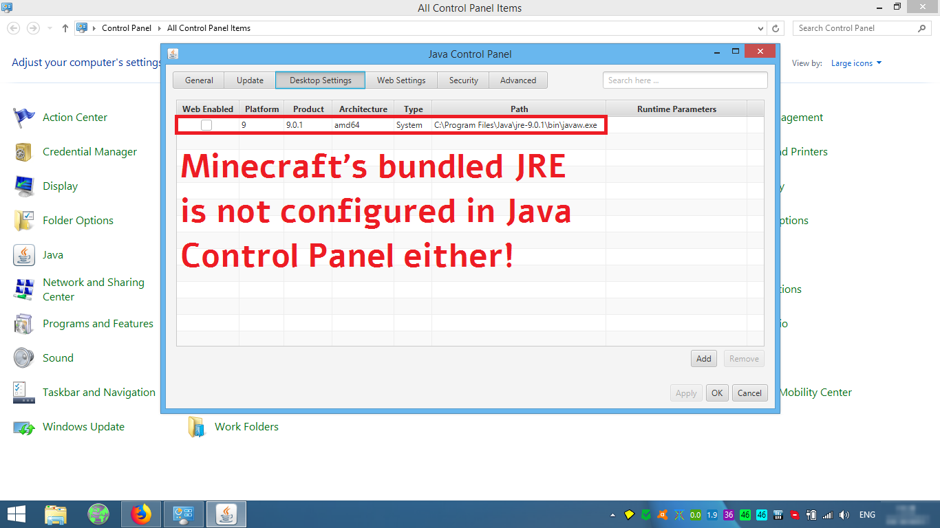This screenshot has width=940, height=528.
Task: Sort by the Path column header
Action: pos(519,109)
